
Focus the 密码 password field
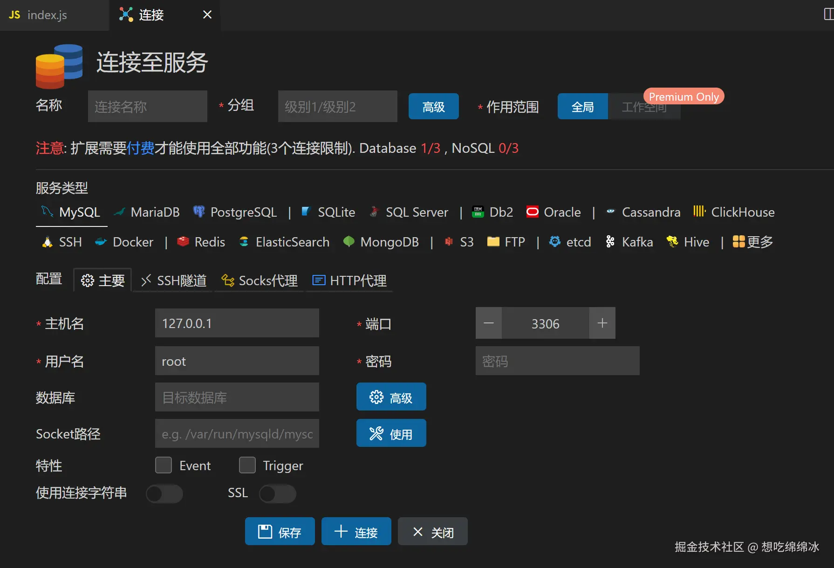pyautogui.click(x=558, y=361)
